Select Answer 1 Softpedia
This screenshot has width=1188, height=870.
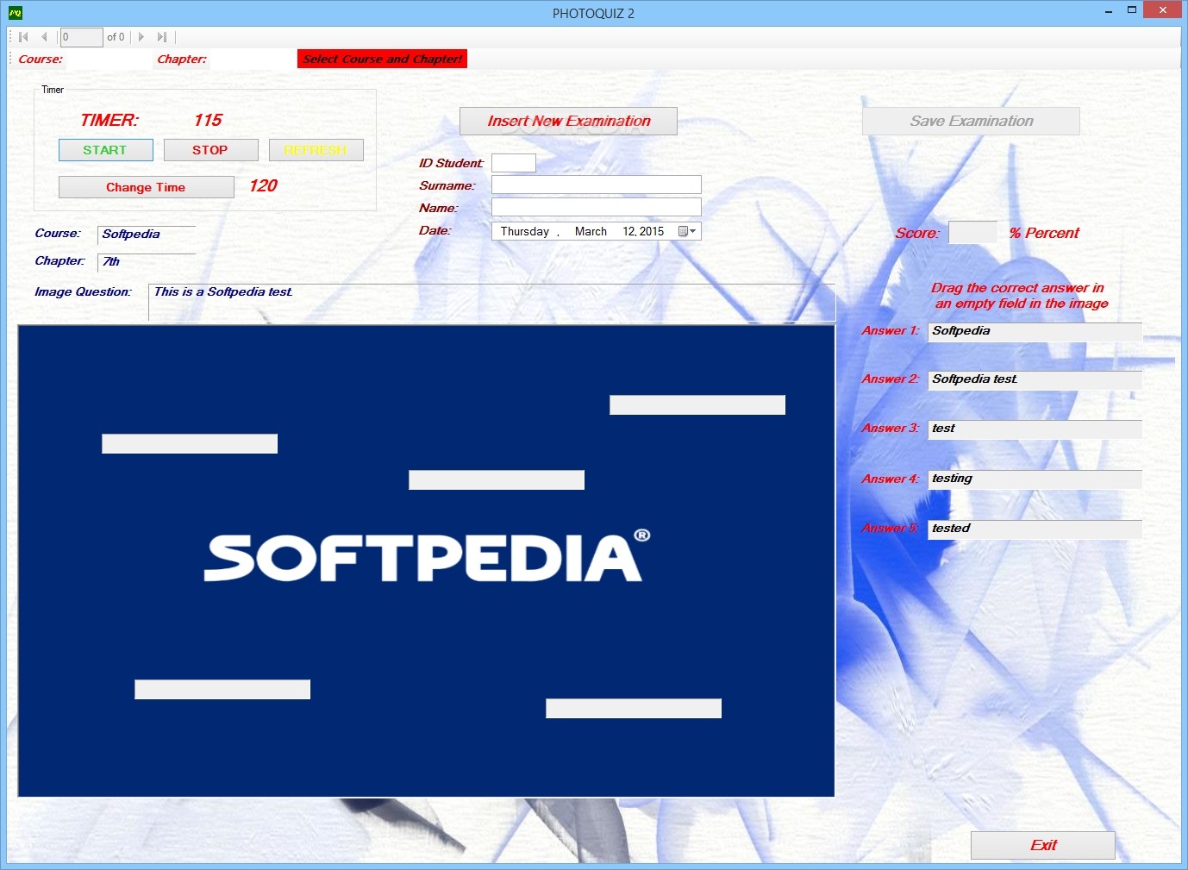(x=1035, y=332)
